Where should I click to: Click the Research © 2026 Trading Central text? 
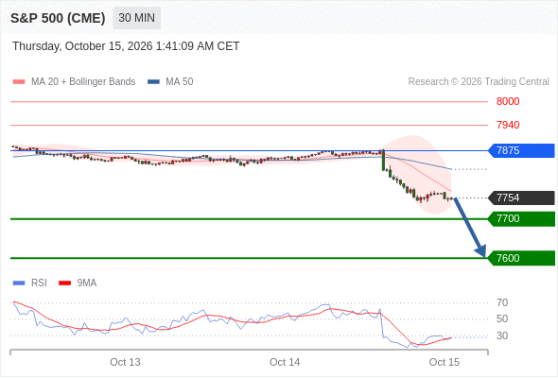pyautogui.click(x=479, y=82)
